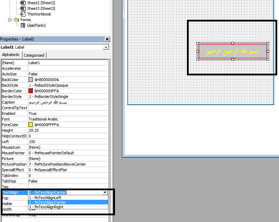Switch to the Alphabetic tab
The width and height of the screenshot is (279, 222).
click(x=11, y=55)
